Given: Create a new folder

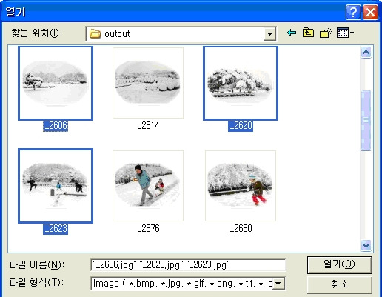Looking at the screenshot, I should pyautogui.click(x=325, y=33).
